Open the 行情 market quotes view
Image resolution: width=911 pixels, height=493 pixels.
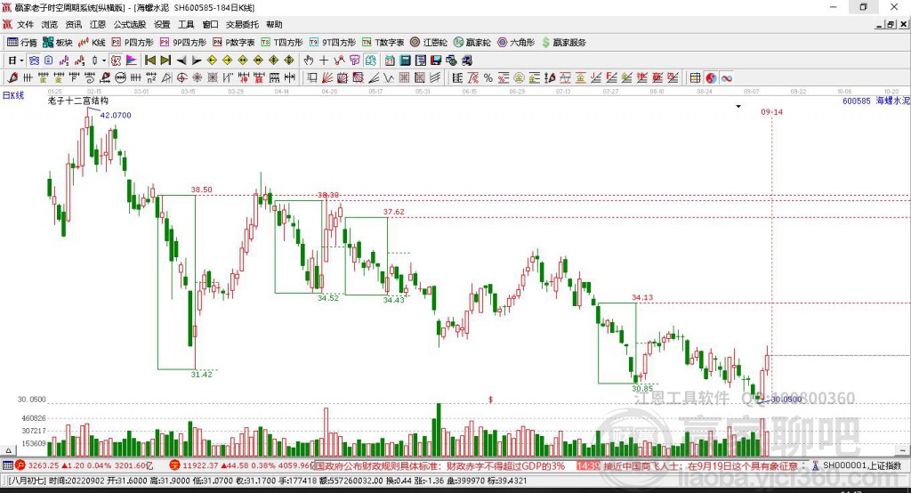tap(22, 43)
